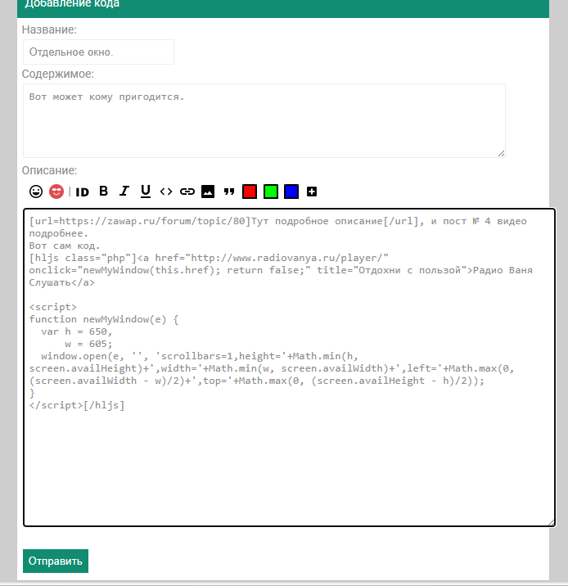Insert an image with the picture icon

[208, 192]
